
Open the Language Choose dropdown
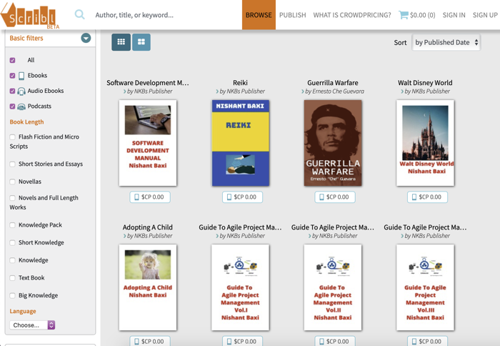(32, 325)
